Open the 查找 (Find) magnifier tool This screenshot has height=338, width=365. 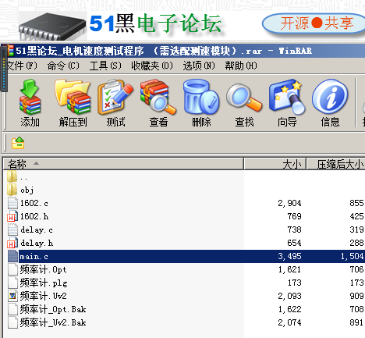click(x=244, y=103)
